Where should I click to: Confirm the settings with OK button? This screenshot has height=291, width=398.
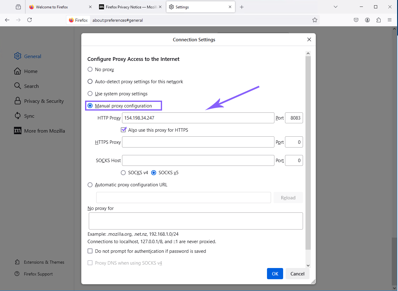click(x=275, y=274)
